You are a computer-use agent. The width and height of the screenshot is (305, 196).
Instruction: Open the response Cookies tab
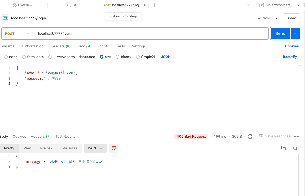19,137
